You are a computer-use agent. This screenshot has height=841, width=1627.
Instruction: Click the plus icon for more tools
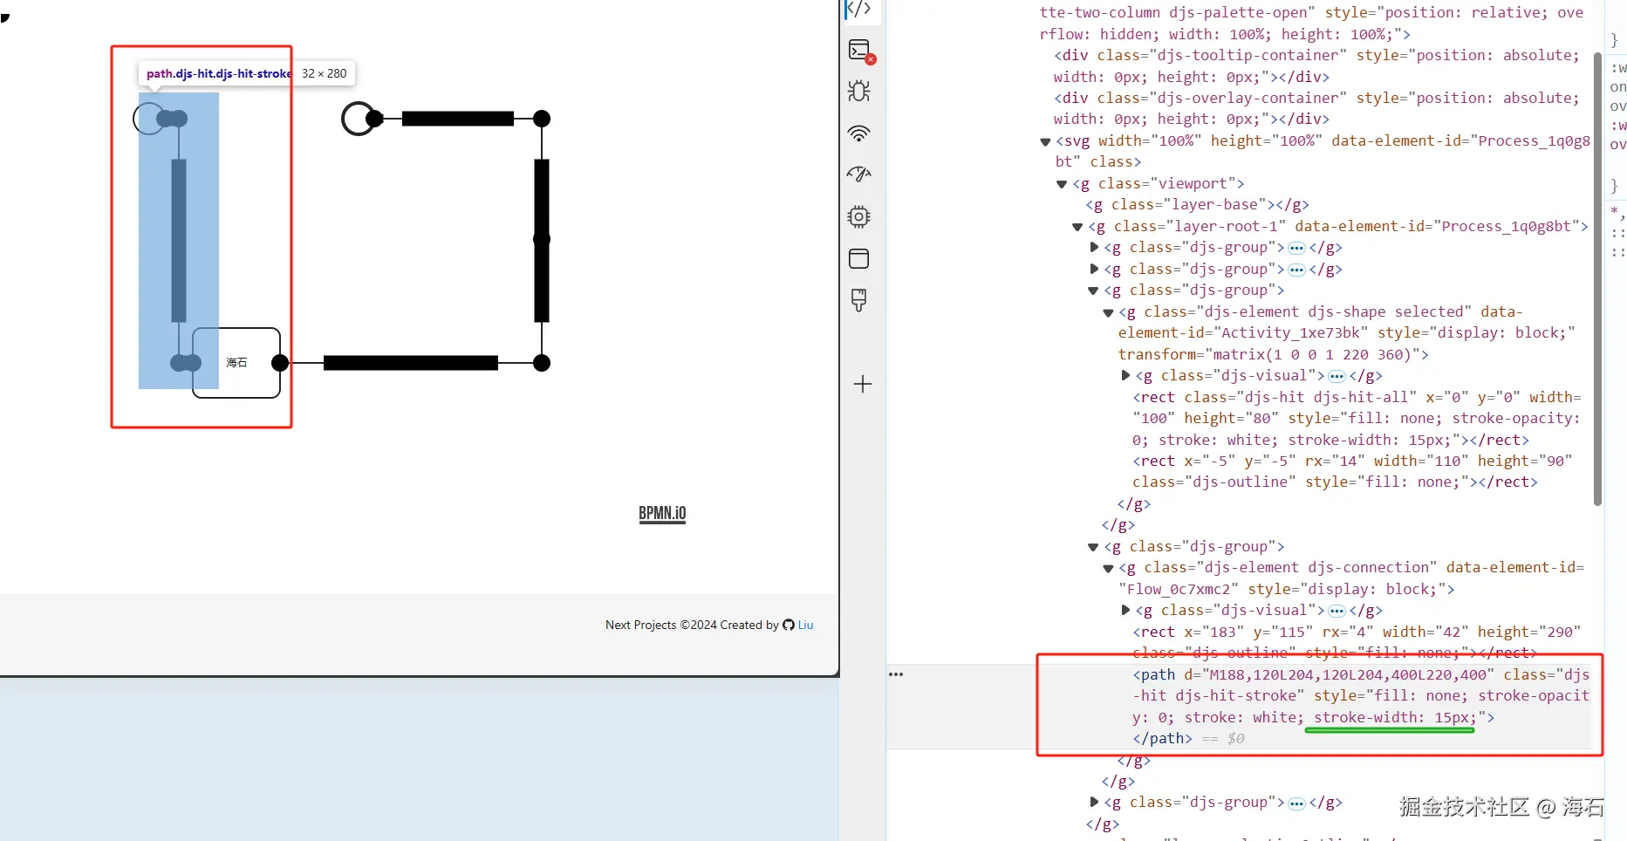pos(863,384)
